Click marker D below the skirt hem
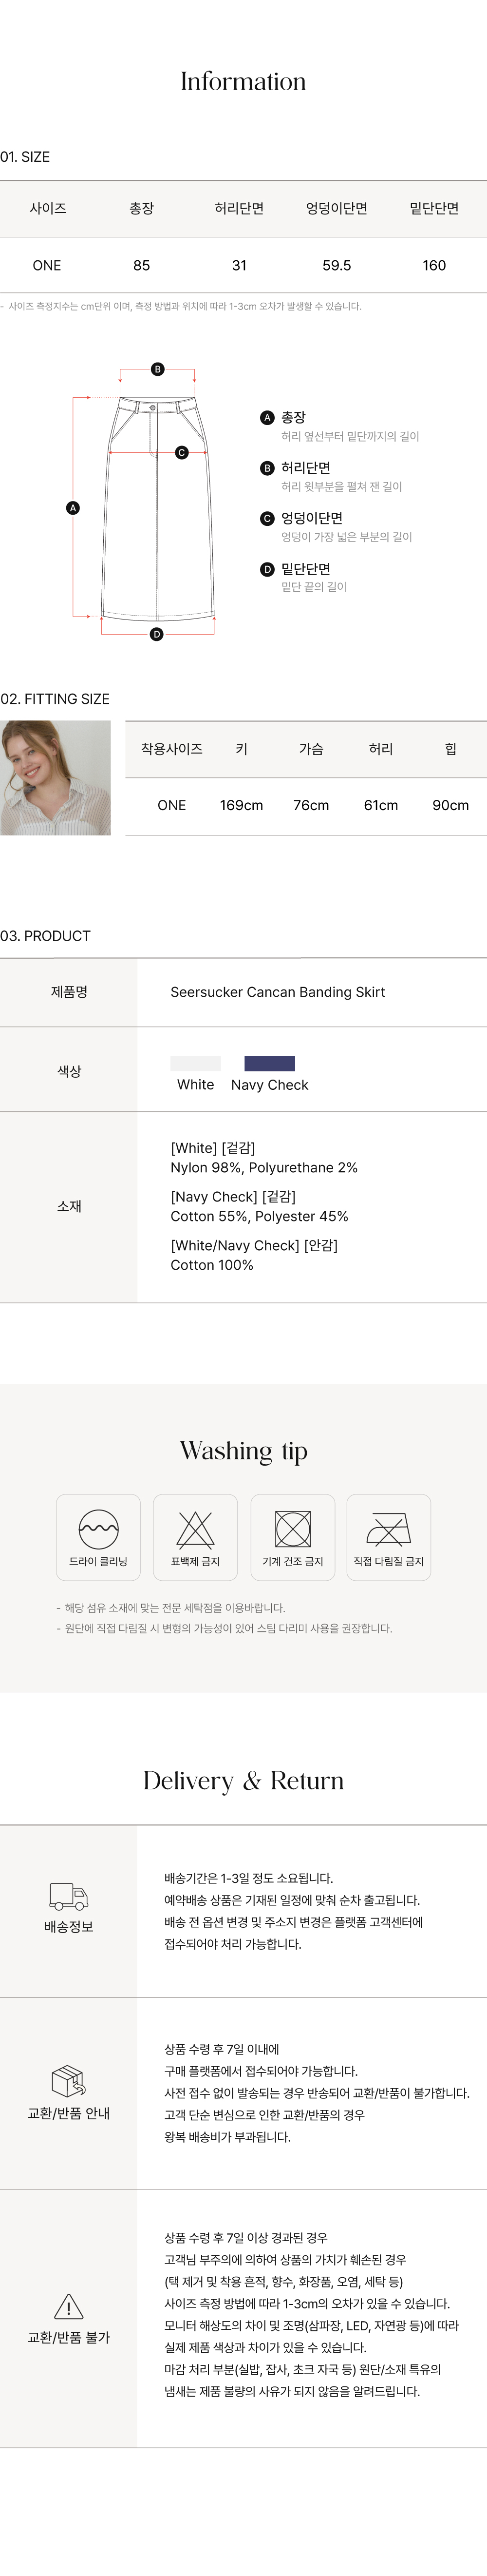Viewport: 487px width, 2576px height. pos(156,634)
